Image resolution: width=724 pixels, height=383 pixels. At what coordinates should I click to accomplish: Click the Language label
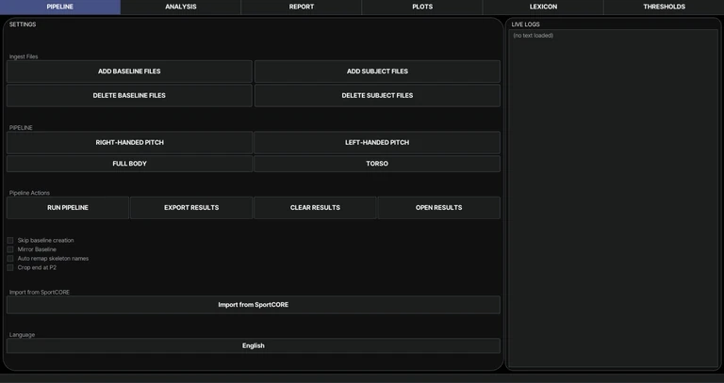[x=23, y=335]
